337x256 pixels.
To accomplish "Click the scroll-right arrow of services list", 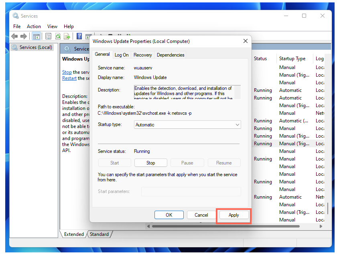I will click(x=321, y=226).
